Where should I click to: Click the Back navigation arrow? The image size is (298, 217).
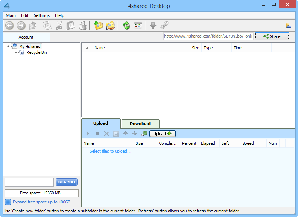9,26
